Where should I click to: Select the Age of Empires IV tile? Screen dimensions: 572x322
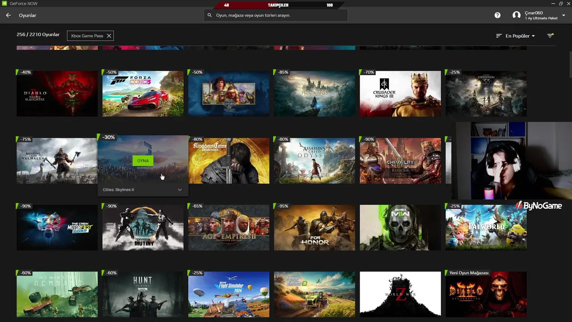(x=229, y=93)
